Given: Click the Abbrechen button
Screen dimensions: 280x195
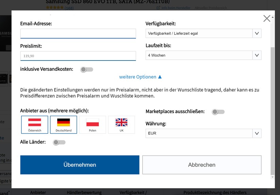Looking at the screenshot, I should (202, 165).
